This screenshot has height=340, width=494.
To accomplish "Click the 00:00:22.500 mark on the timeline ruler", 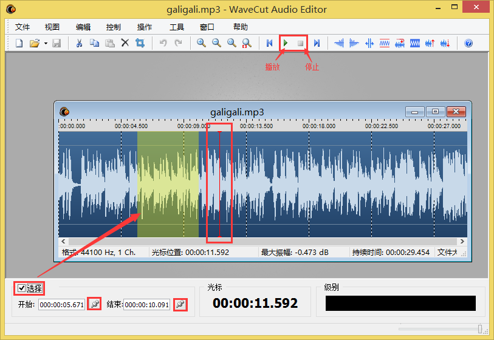I will click(381, 126).
